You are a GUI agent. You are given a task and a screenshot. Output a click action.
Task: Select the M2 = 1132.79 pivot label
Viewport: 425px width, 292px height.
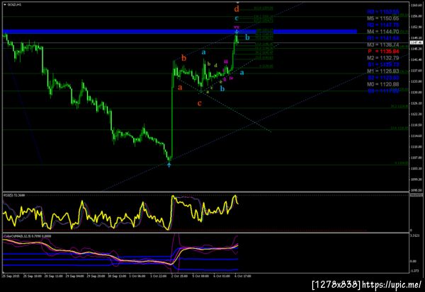point(383,58)
